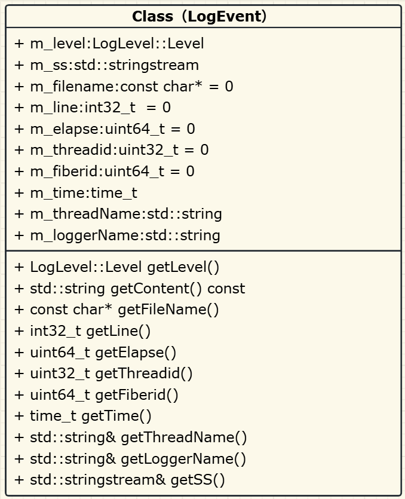Click the m_filename:const char* attribute
405x499 pixels.
click(x=124, y=87)
